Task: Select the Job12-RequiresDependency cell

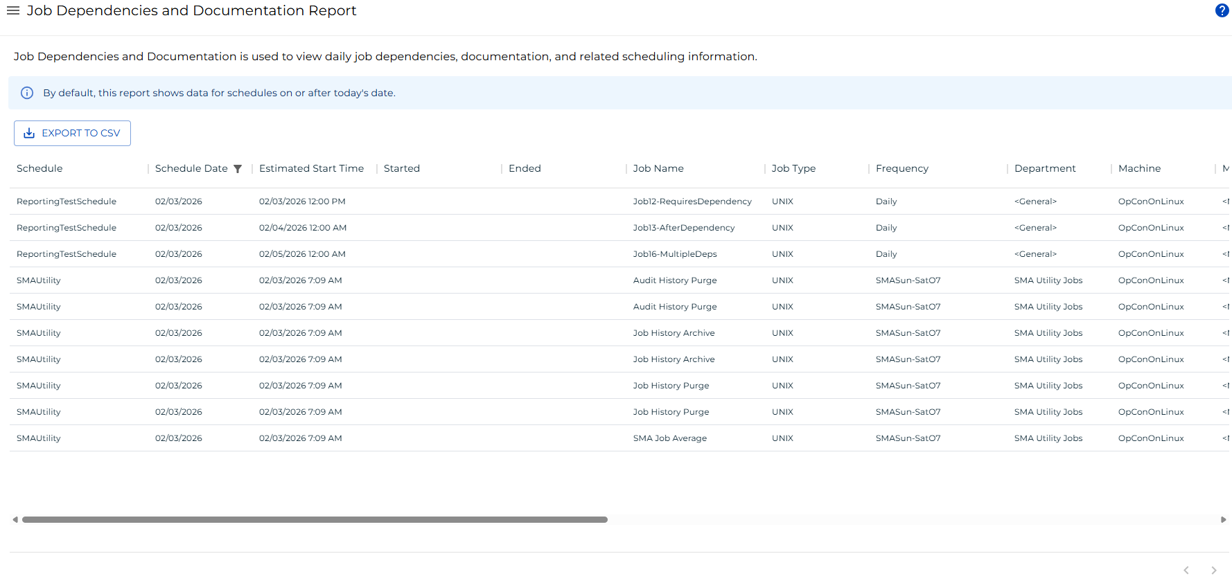Action: 692,201
